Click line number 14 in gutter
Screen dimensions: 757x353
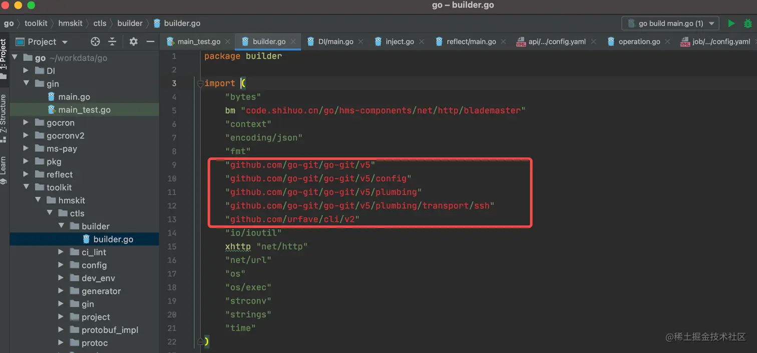(x=172, y=233)
